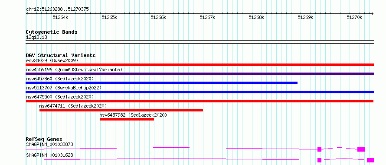
Task: Open nsv4559196 (gnomADStructuralVariants) label
Action: (74, 70)
